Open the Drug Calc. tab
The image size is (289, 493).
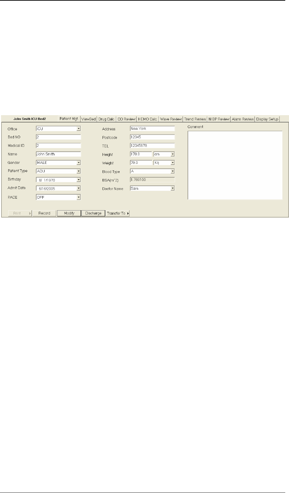click(107, 119)
